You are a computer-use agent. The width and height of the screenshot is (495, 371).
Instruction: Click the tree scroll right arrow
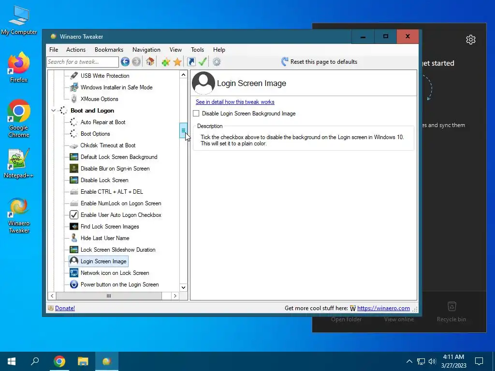pyautogui.click(x=175, y=296)
